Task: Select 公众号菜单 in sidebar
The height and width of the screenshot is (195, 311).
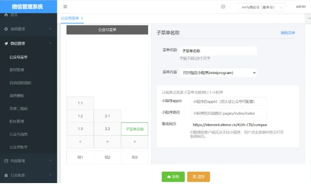Action: (19, 57)
